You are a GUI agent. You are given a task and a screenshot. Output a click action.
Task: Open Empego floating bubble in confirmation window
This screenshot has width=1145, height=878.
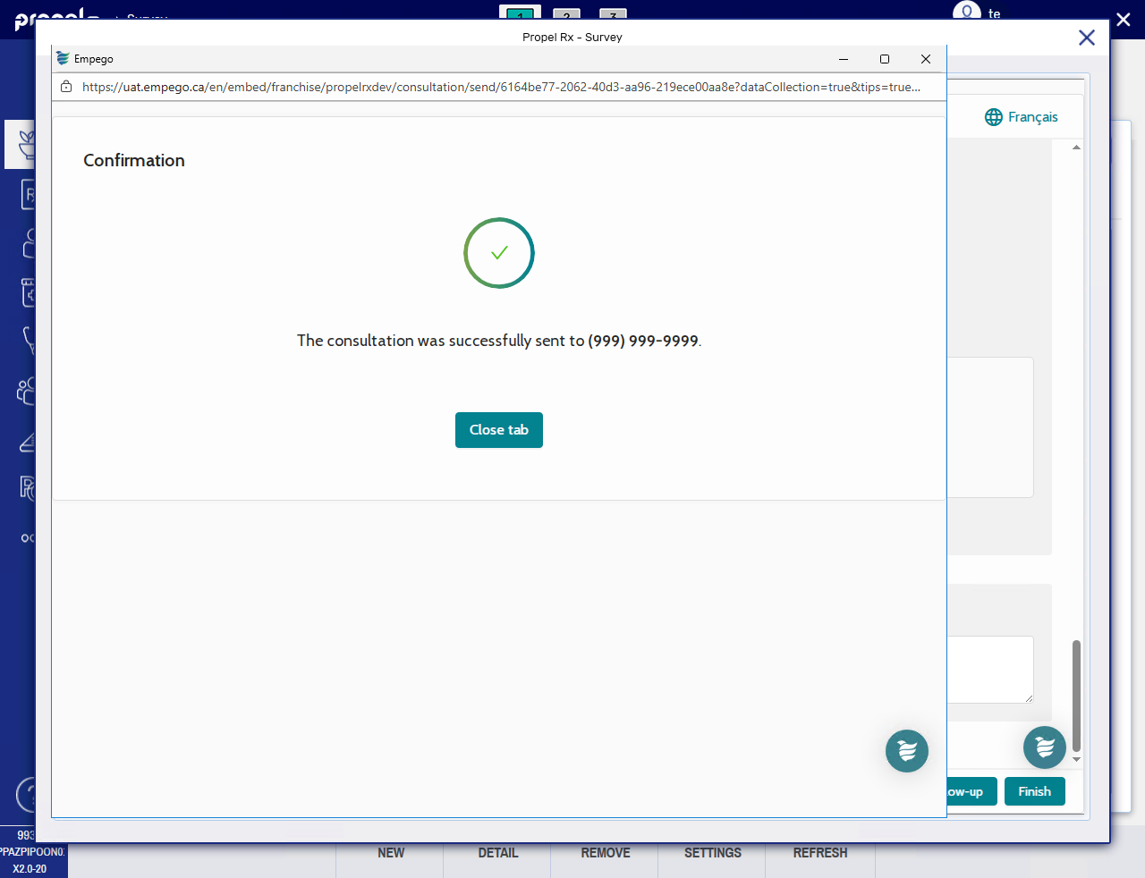[906, 751]
